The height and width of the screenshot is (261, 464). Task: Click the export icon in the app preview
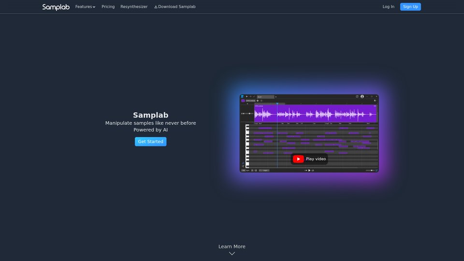pyautogui.click(x=357, y=97)
